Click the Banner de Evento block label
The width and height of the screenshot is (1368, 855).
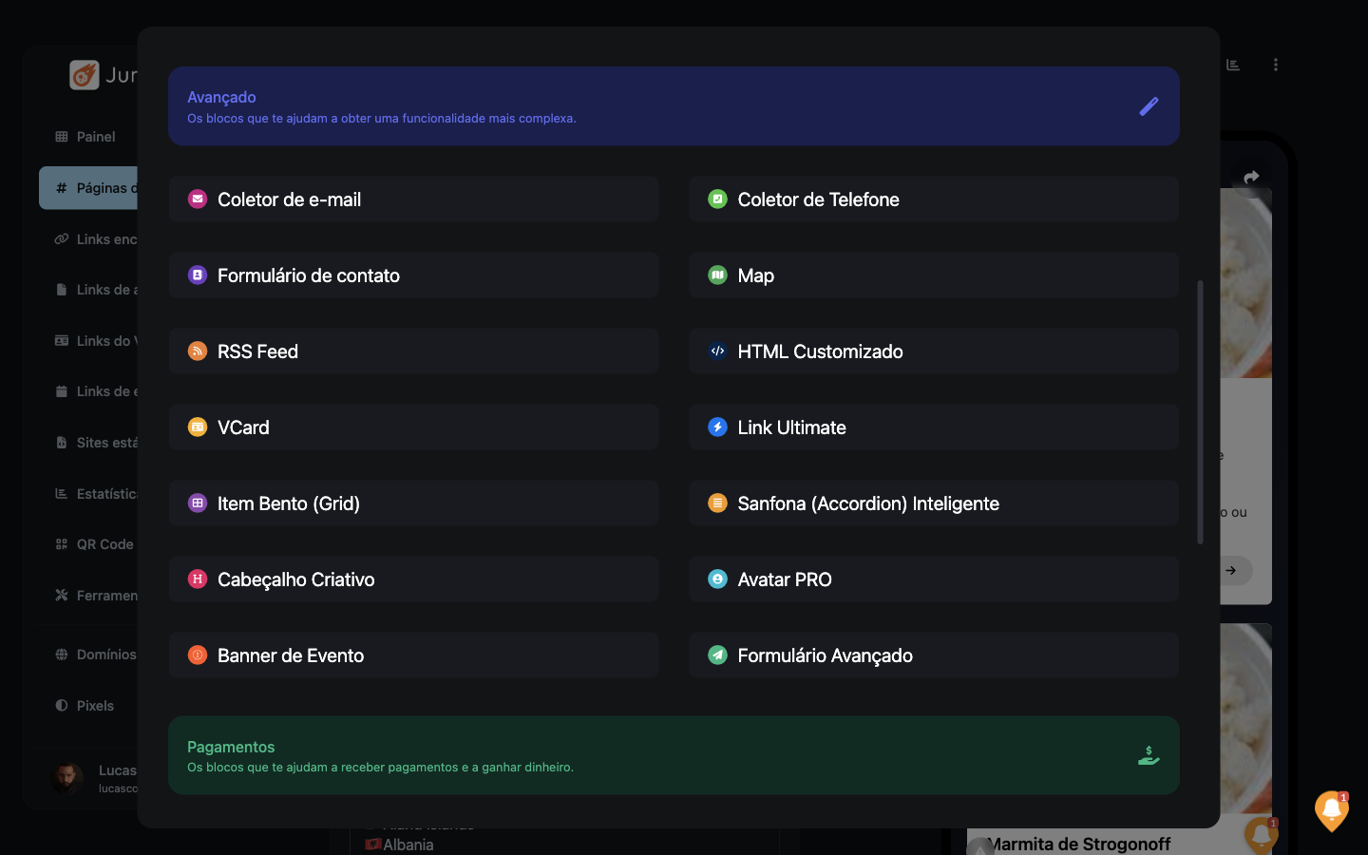(291, 655)
